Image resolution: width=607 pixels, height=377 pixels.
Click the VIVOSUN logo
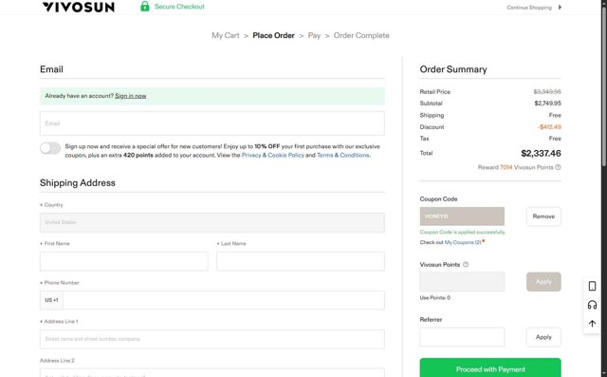click(x=79, y=7)
